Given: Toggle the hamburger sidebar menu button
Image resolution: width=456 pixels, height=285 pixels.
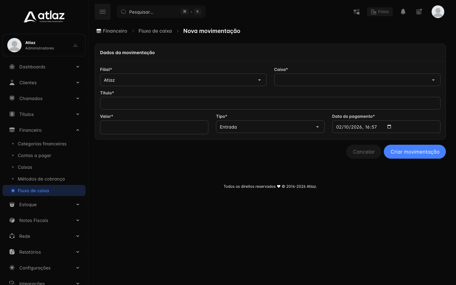Looking at the screenshot, I should [x=103, y=12].
